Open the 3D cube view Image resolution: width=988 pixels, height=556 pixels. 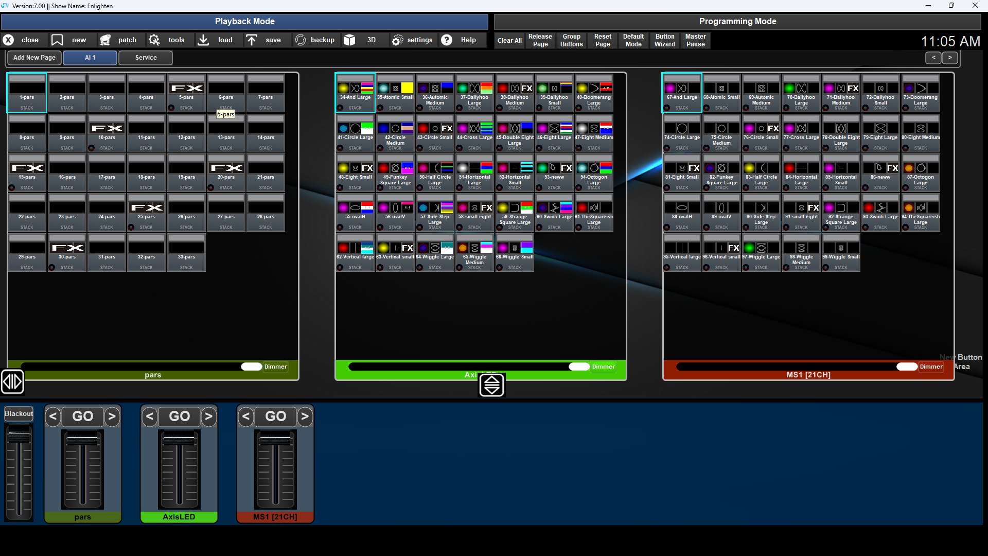349,40
